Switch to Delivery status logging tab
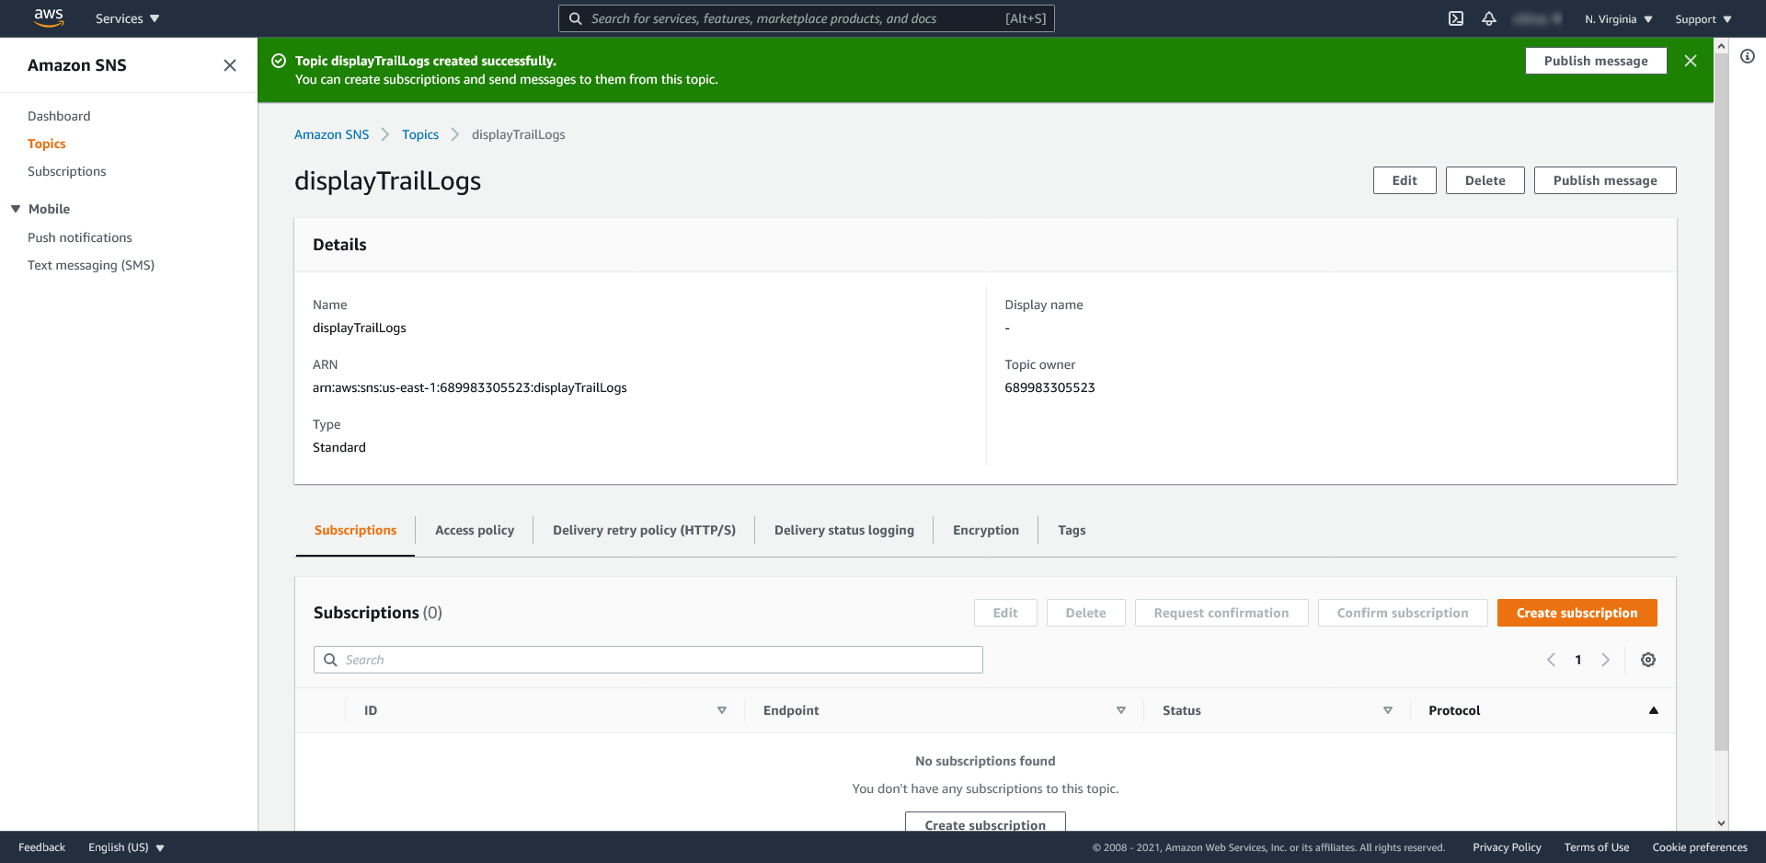Viewport: 1766px width, 863px height. pos(844,530)
